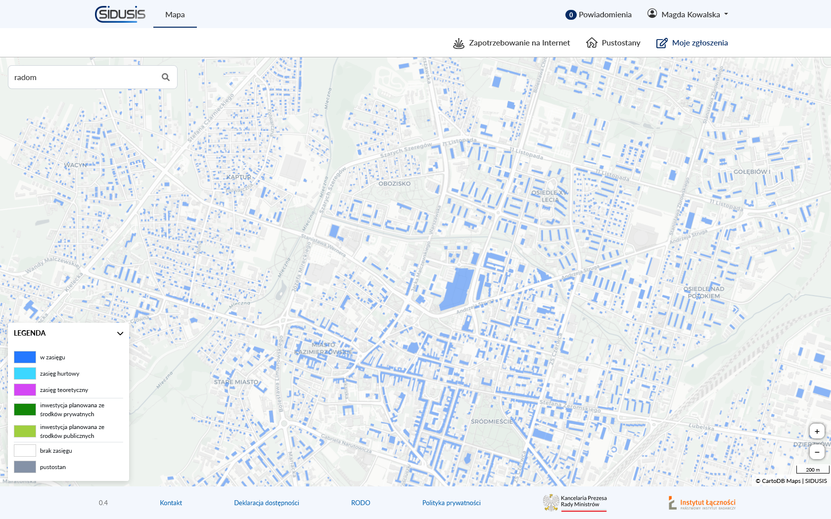Click the Zapotrzebowanie na Internet antenna icon

pyautogui.click(x=459, y=43)
